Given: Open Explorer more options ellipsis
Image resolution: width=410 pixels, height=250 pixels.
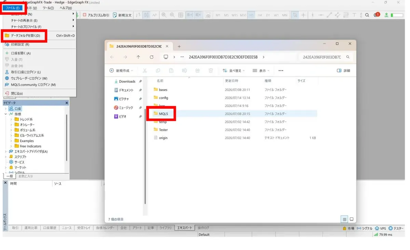Looking at the screenshot, I should pyautogui.click(x=281, y=71).
